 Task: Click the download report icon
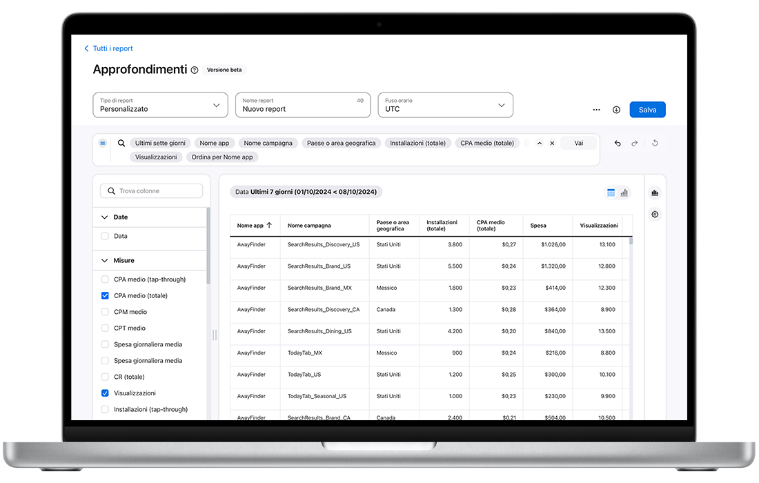pos(616,110)
